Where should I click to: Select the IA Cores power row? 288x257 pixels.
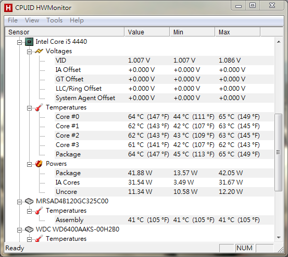164,182
